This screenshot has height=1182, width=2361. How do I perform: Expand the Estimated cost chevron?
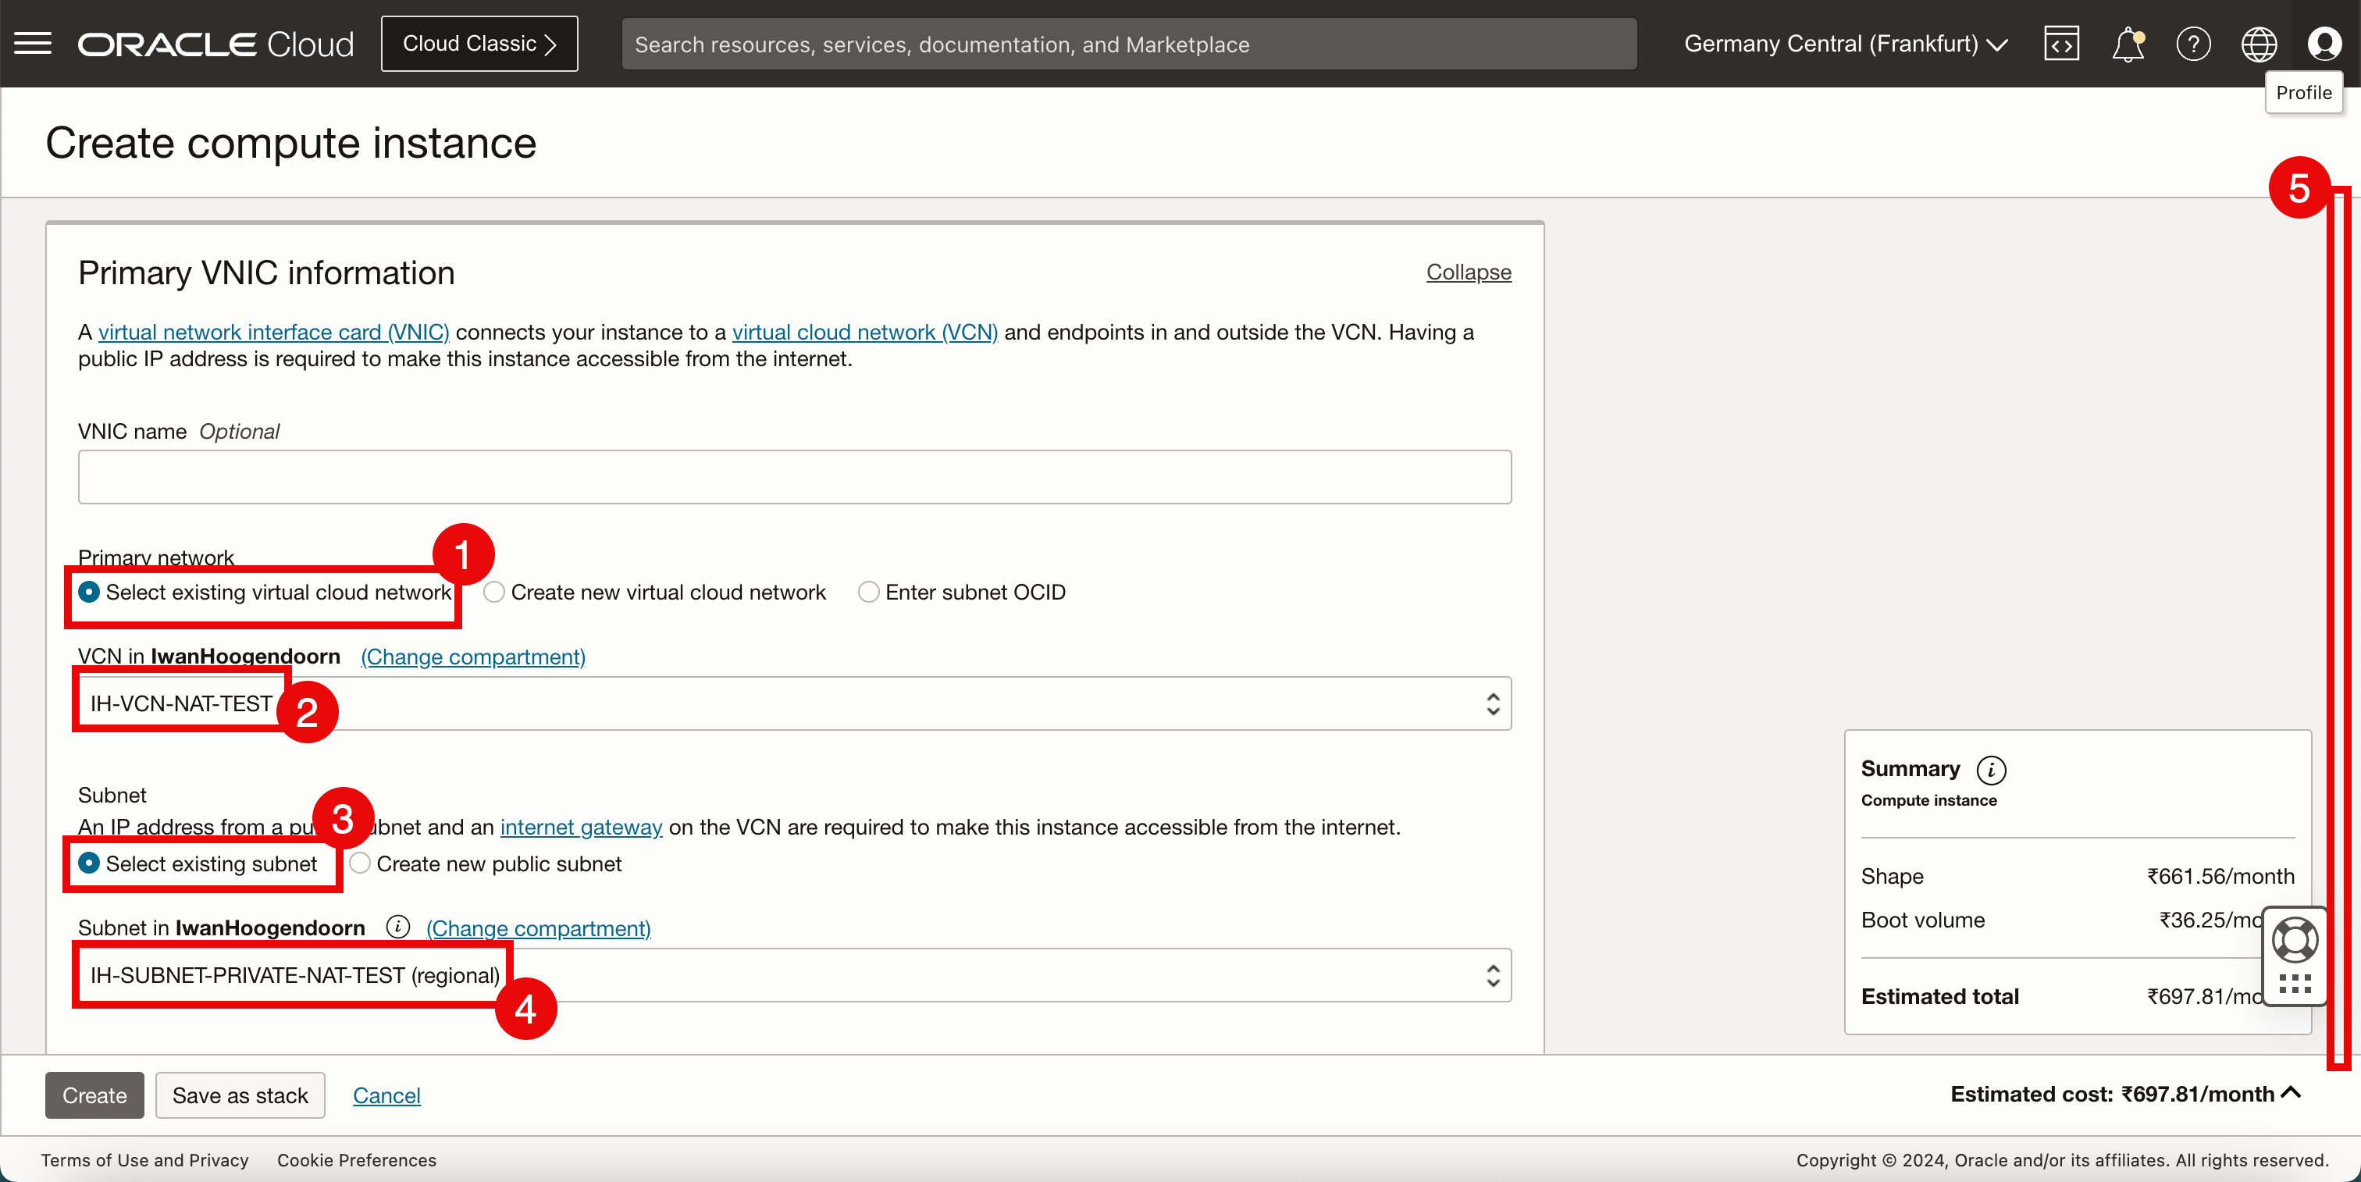point(2292,1092)
